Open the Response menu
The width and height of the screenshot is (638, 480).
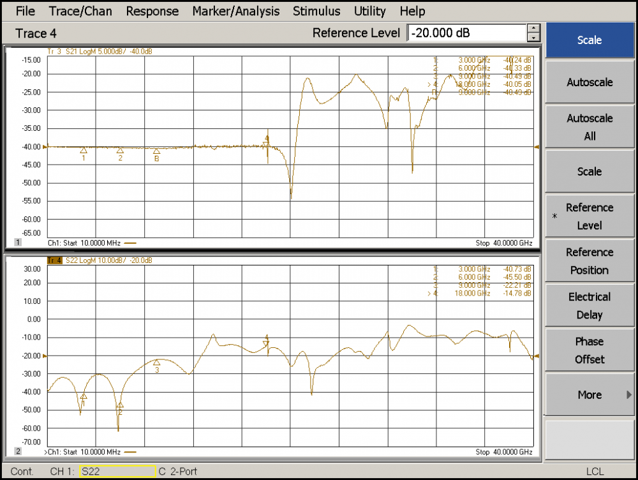(152, 11)
